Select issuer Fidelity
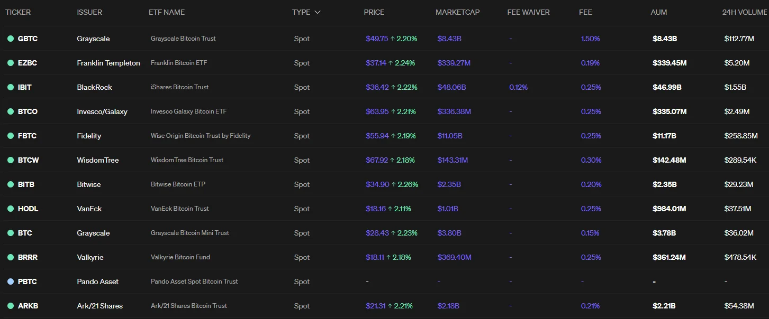The width and height of the screenshot is (769, 319). tap(89, 136)
